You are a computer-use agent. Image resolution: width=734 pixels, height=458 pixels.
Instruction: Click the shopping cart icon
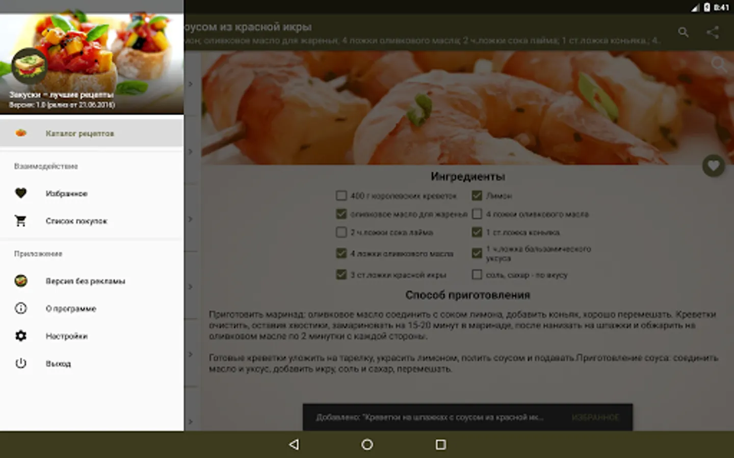[20, 221]
